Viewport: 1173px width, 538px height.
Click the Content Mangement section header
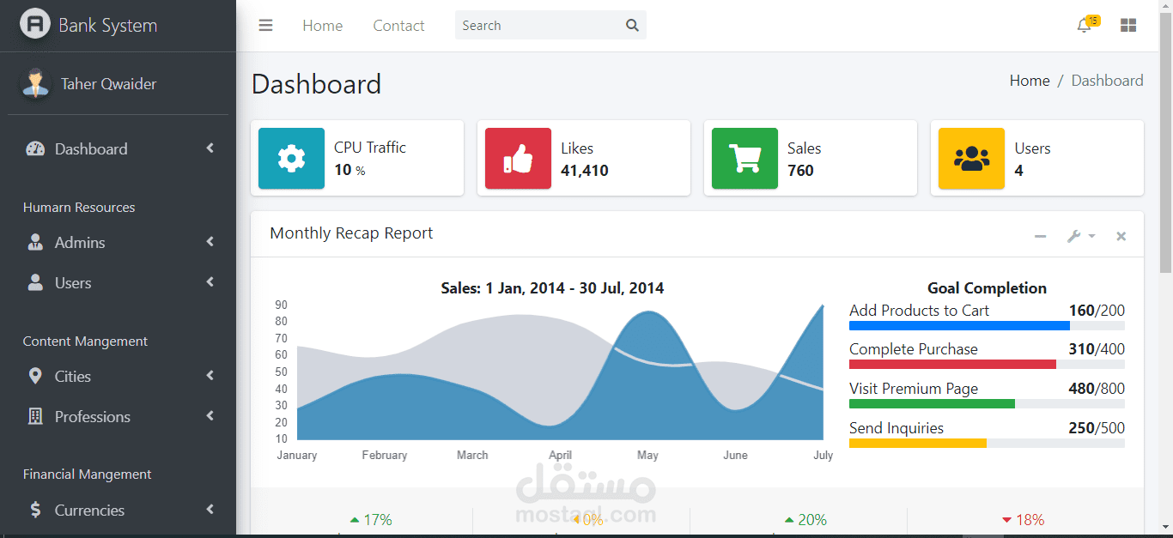click(85, 341)
